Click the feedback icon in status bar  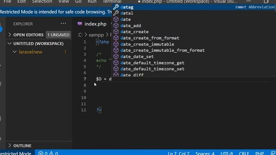point(273,153)
